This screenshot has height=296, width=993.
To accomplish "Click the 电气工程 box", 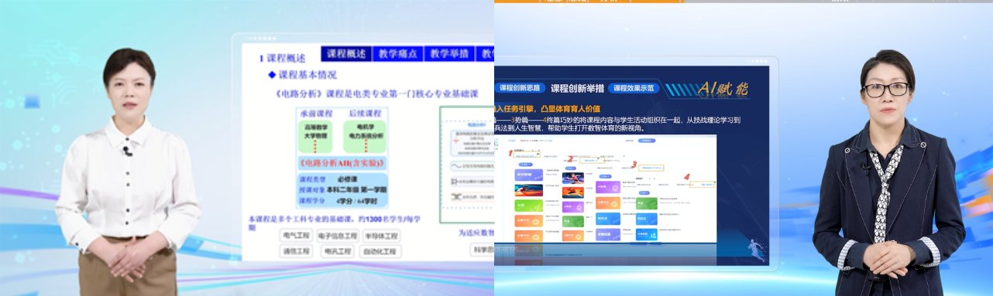I will [295, 236].
